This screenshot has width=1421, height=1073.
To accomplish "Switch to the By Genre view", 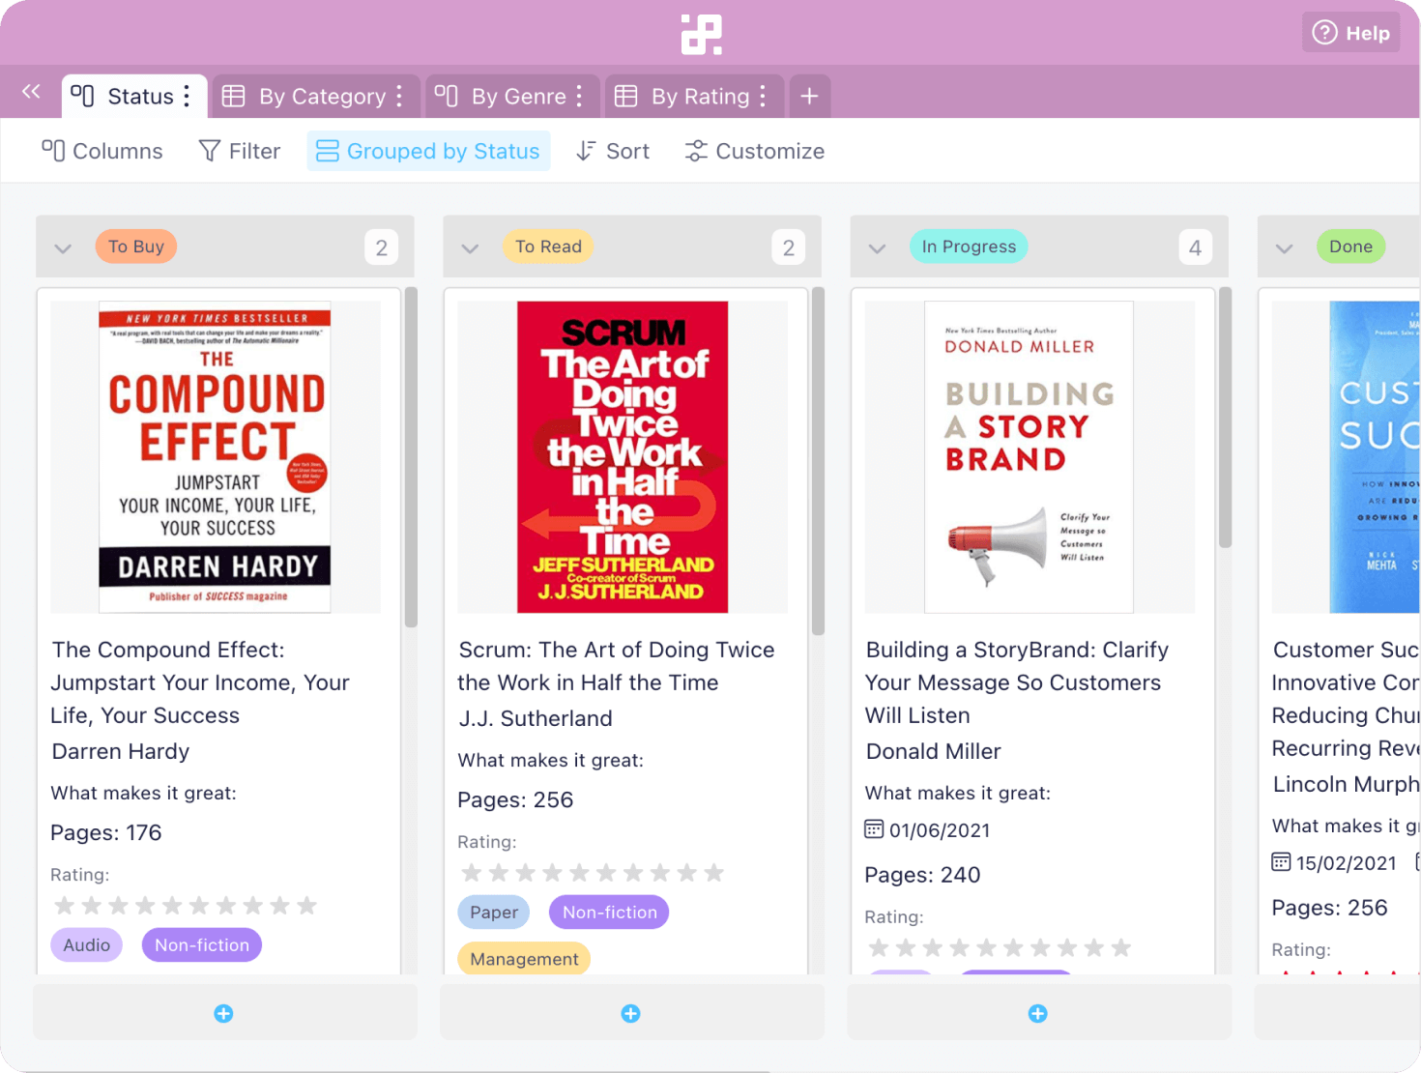I will (518, 96).
